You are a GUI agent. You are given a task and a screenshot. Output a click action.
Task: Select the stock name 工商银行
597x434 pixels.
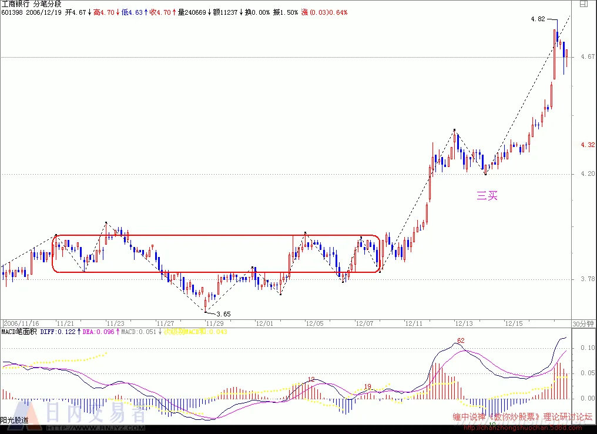tap(15, 4)
